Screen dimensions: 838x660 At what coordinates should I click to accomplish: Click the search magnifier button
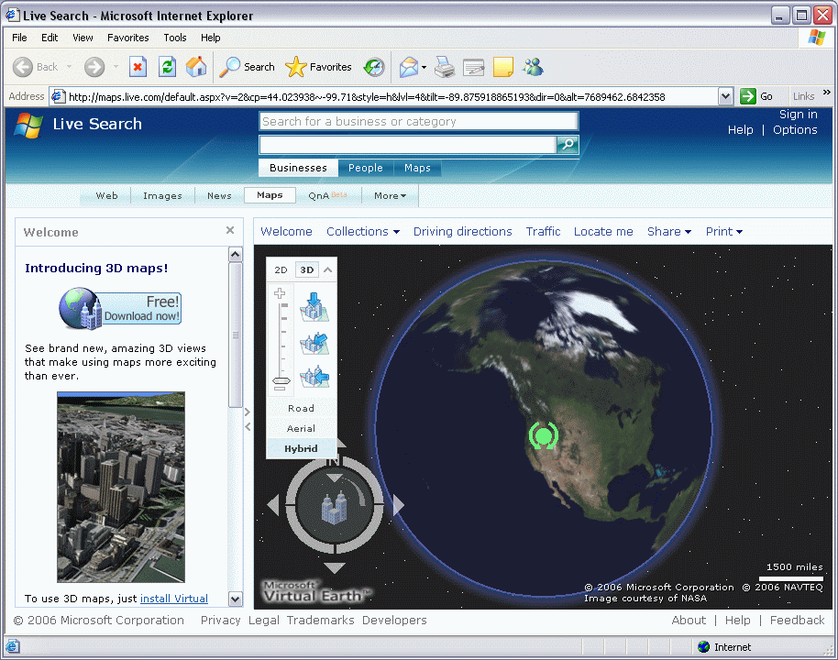pyautogui.click(x=568, y=145)
